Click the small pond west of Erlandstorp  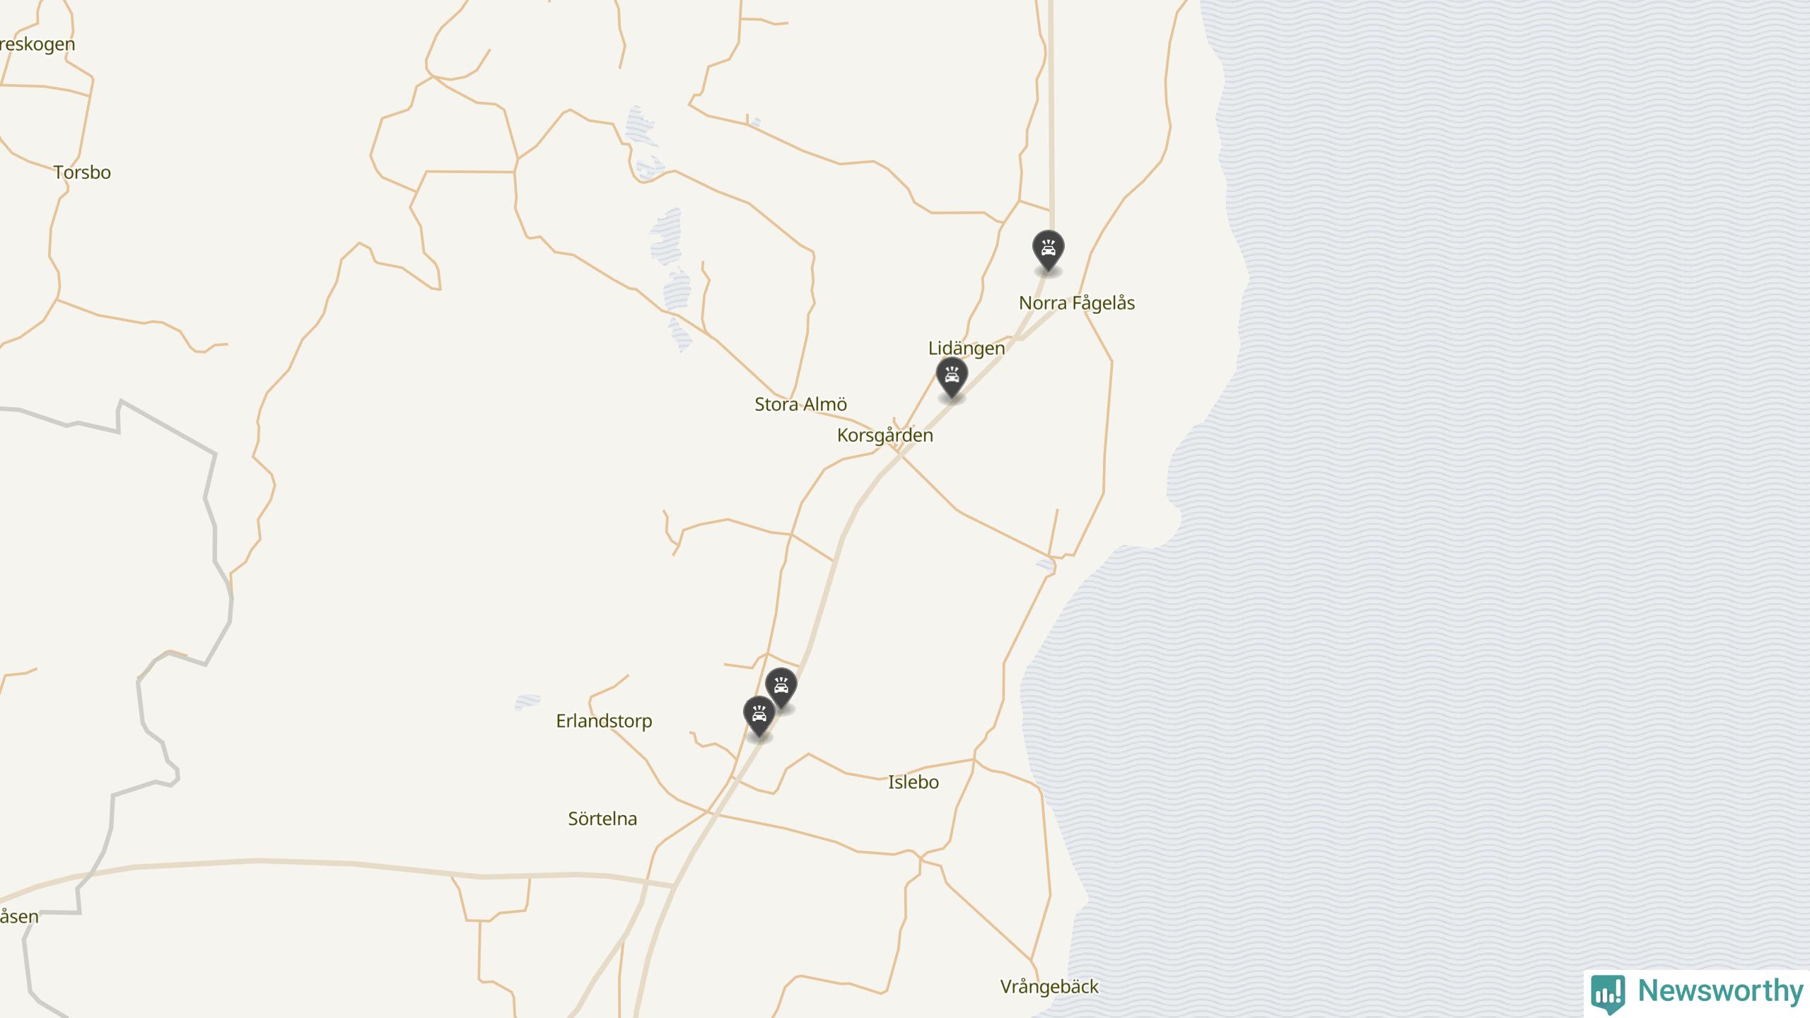coord(527,702)
